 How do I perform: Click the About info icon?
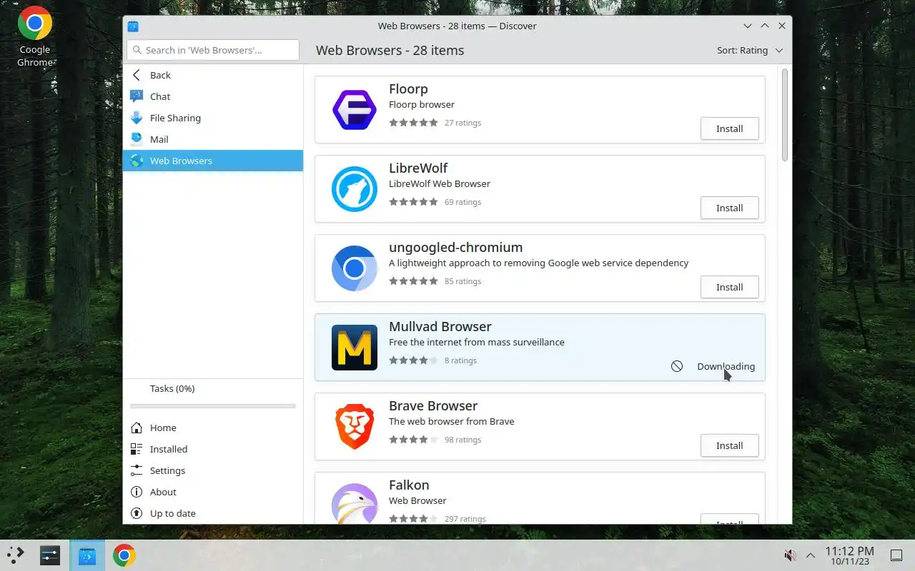pyautogui.click(x=137, y=492)
